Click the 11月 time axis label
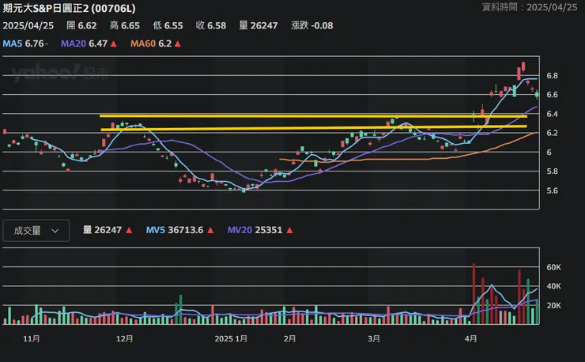Viewport: 585px width, 362px height. coord(32,338)
